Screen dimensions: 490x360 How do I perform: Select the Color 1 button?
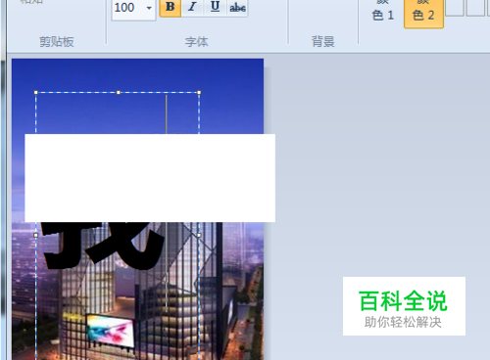click(383, 13)
